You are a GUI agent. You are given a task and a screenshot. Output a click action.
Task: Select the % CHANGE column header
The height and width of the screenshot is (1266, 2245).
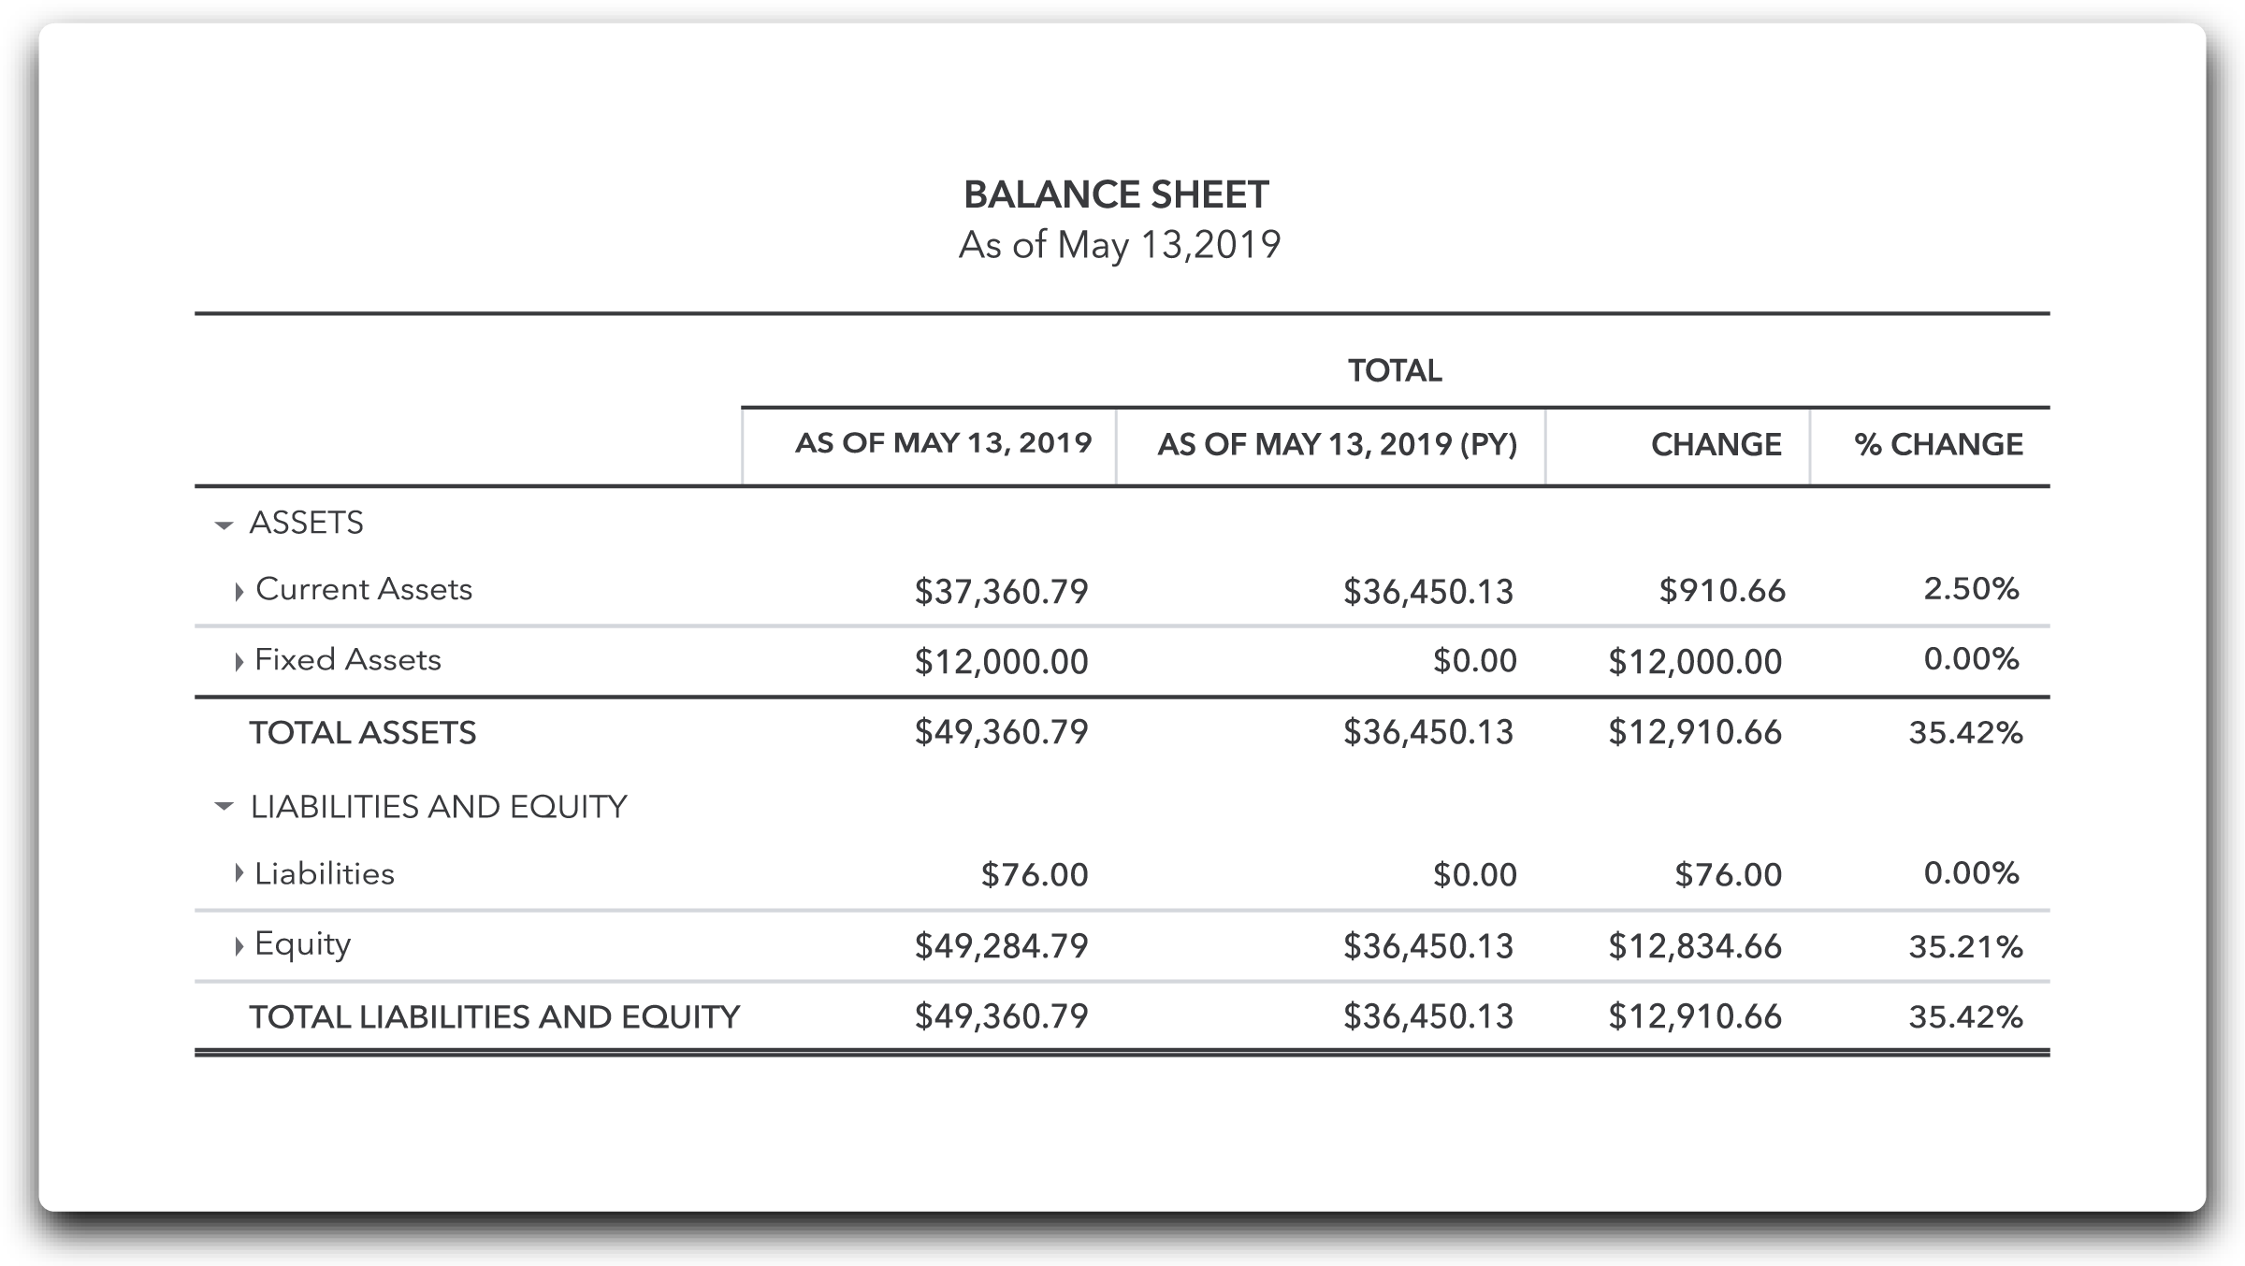click(1938, 444)
